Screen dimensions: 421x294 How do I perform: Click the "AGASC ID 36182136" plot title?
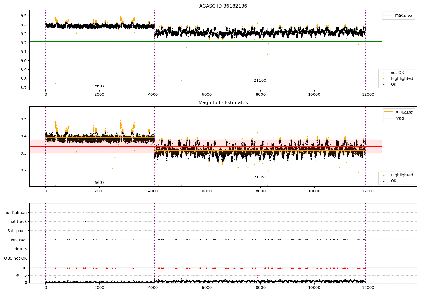coord(223,6)
